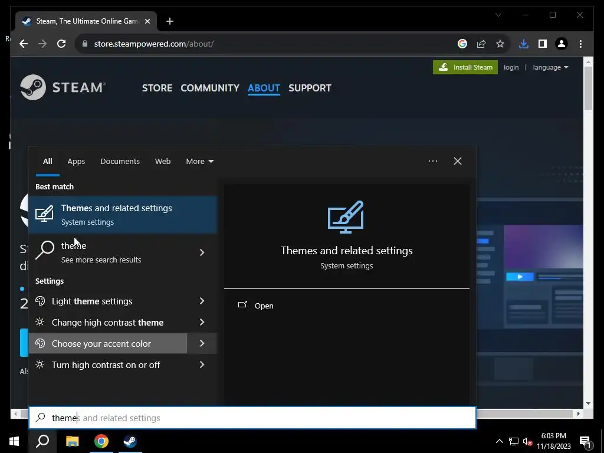The image size is (604, 453).
Task: Click the muted volume tray icon
Action: point(527,441)
